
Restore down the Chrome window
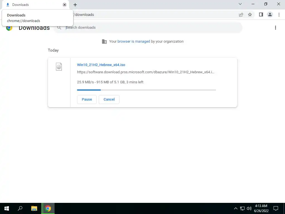(x=266, y=4)
